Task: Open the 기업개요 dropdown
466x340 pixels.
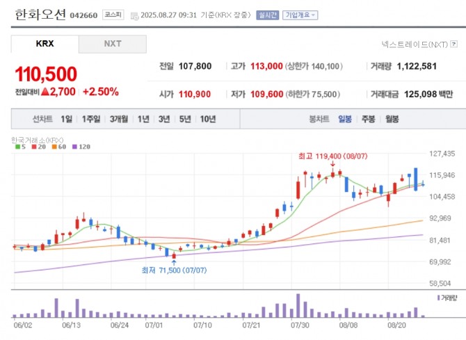Action: point(300,15)
